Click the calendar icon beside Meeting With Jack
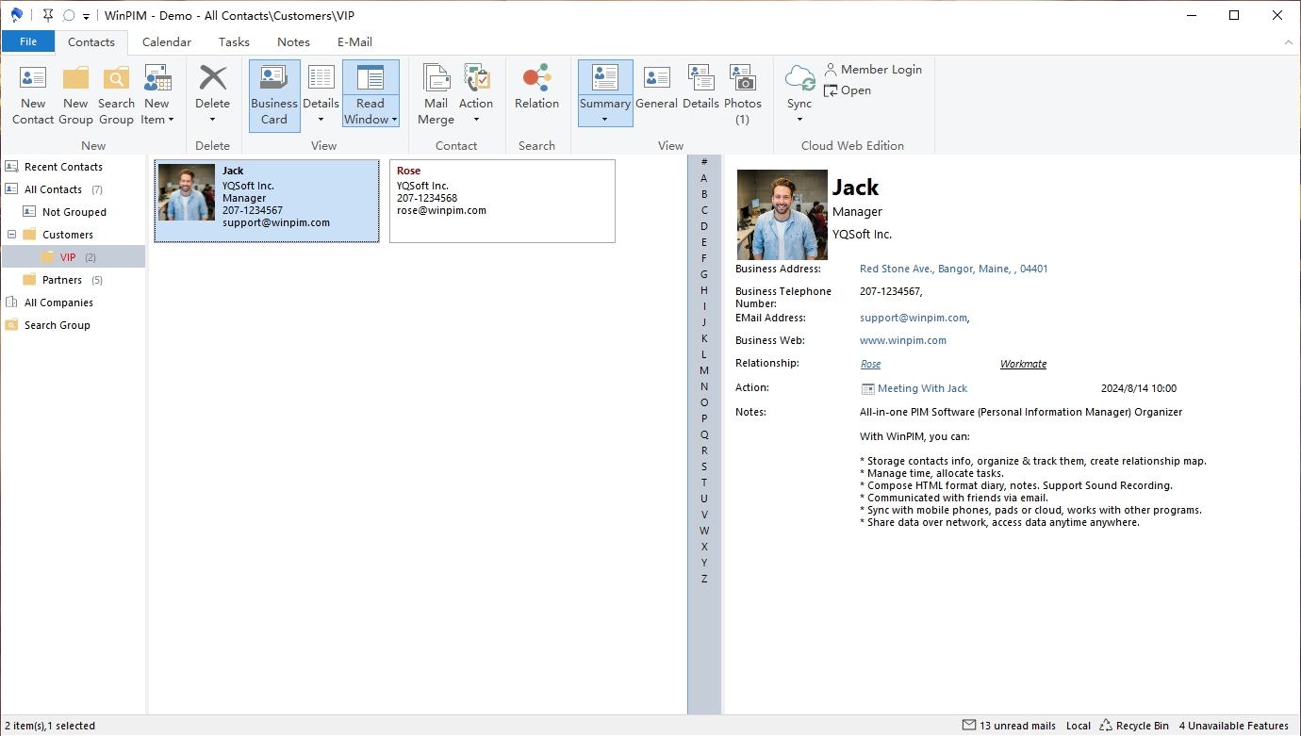The image size is (1301, 736). click(x=868, y=388)
